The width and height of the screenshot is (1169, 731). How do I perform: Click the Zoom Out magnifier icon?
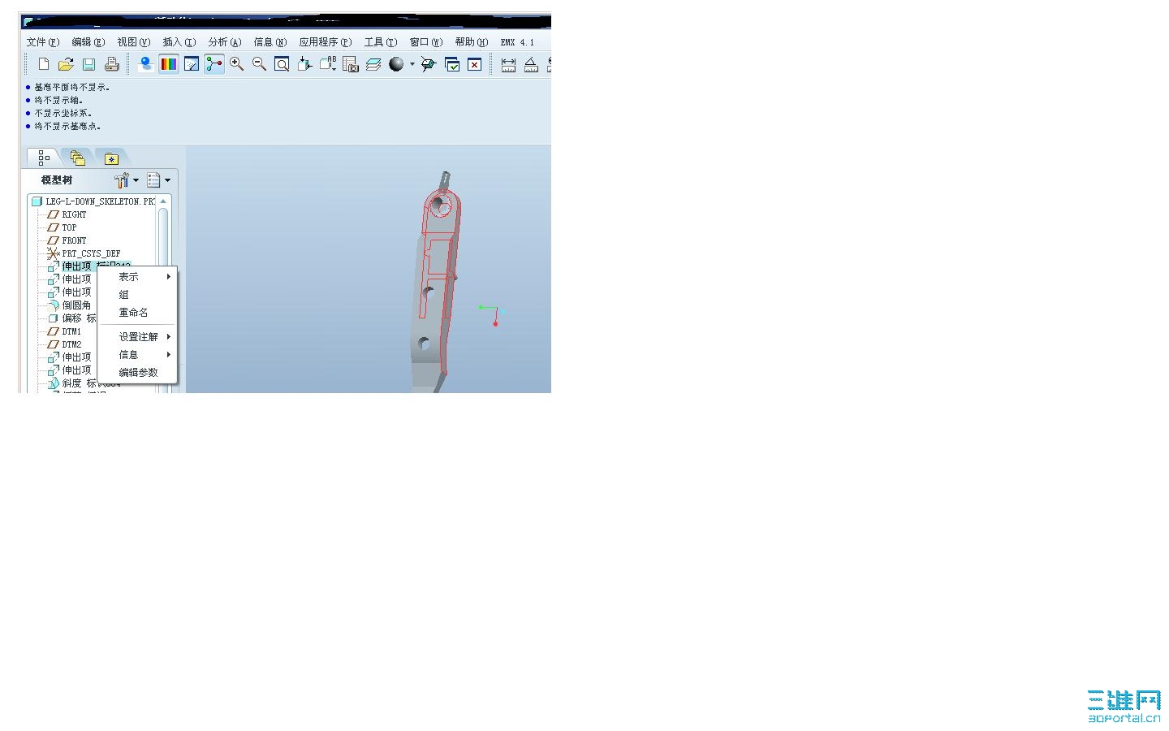[260, 64]
